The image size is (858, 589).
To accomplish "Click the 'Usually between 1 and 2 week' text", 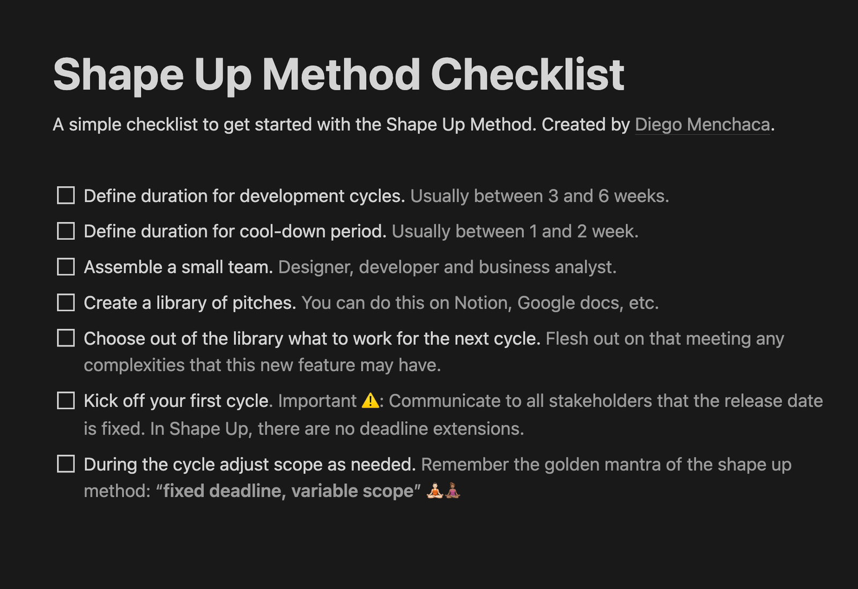I will [515, 231].
